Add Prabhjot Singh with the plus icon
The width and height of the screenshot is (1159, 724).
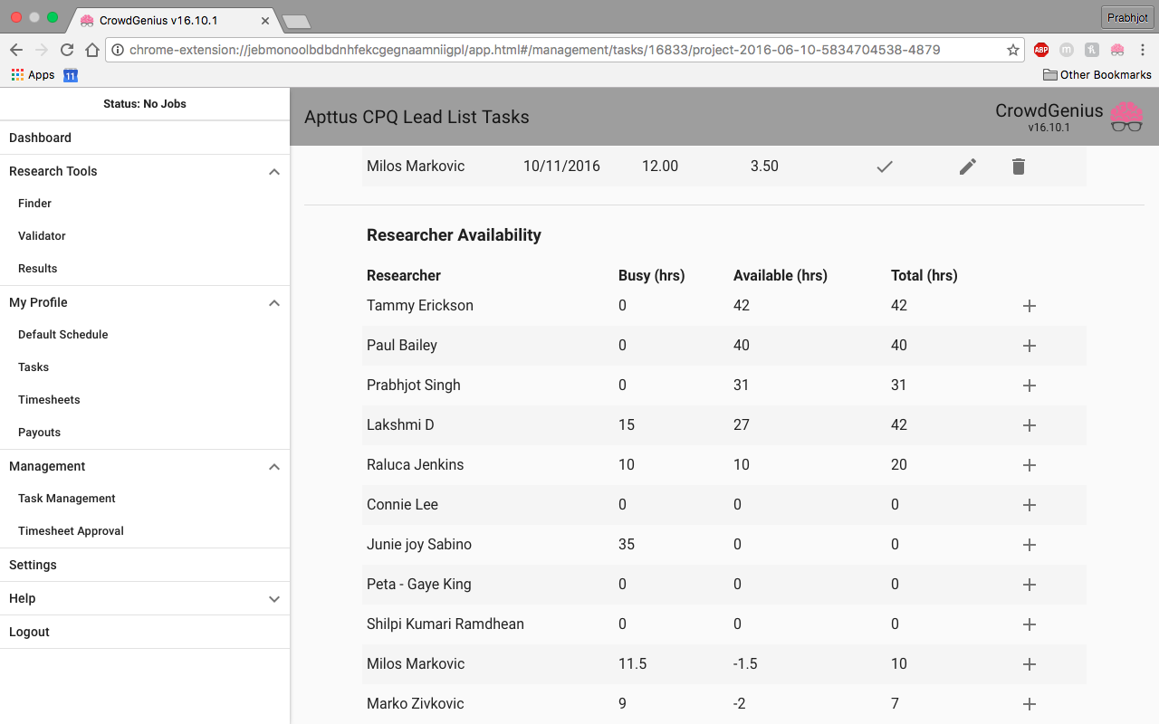point(1029,386)
